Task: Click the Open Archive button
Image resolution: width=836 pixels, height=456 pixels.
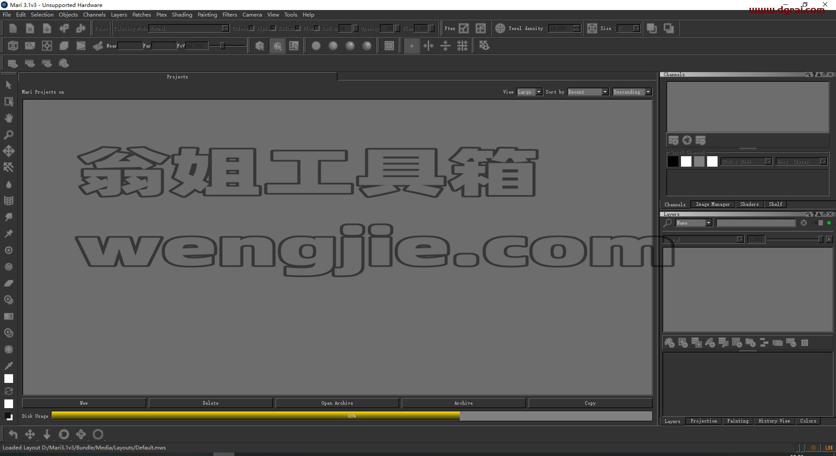Action: click(x=337, y=403)
